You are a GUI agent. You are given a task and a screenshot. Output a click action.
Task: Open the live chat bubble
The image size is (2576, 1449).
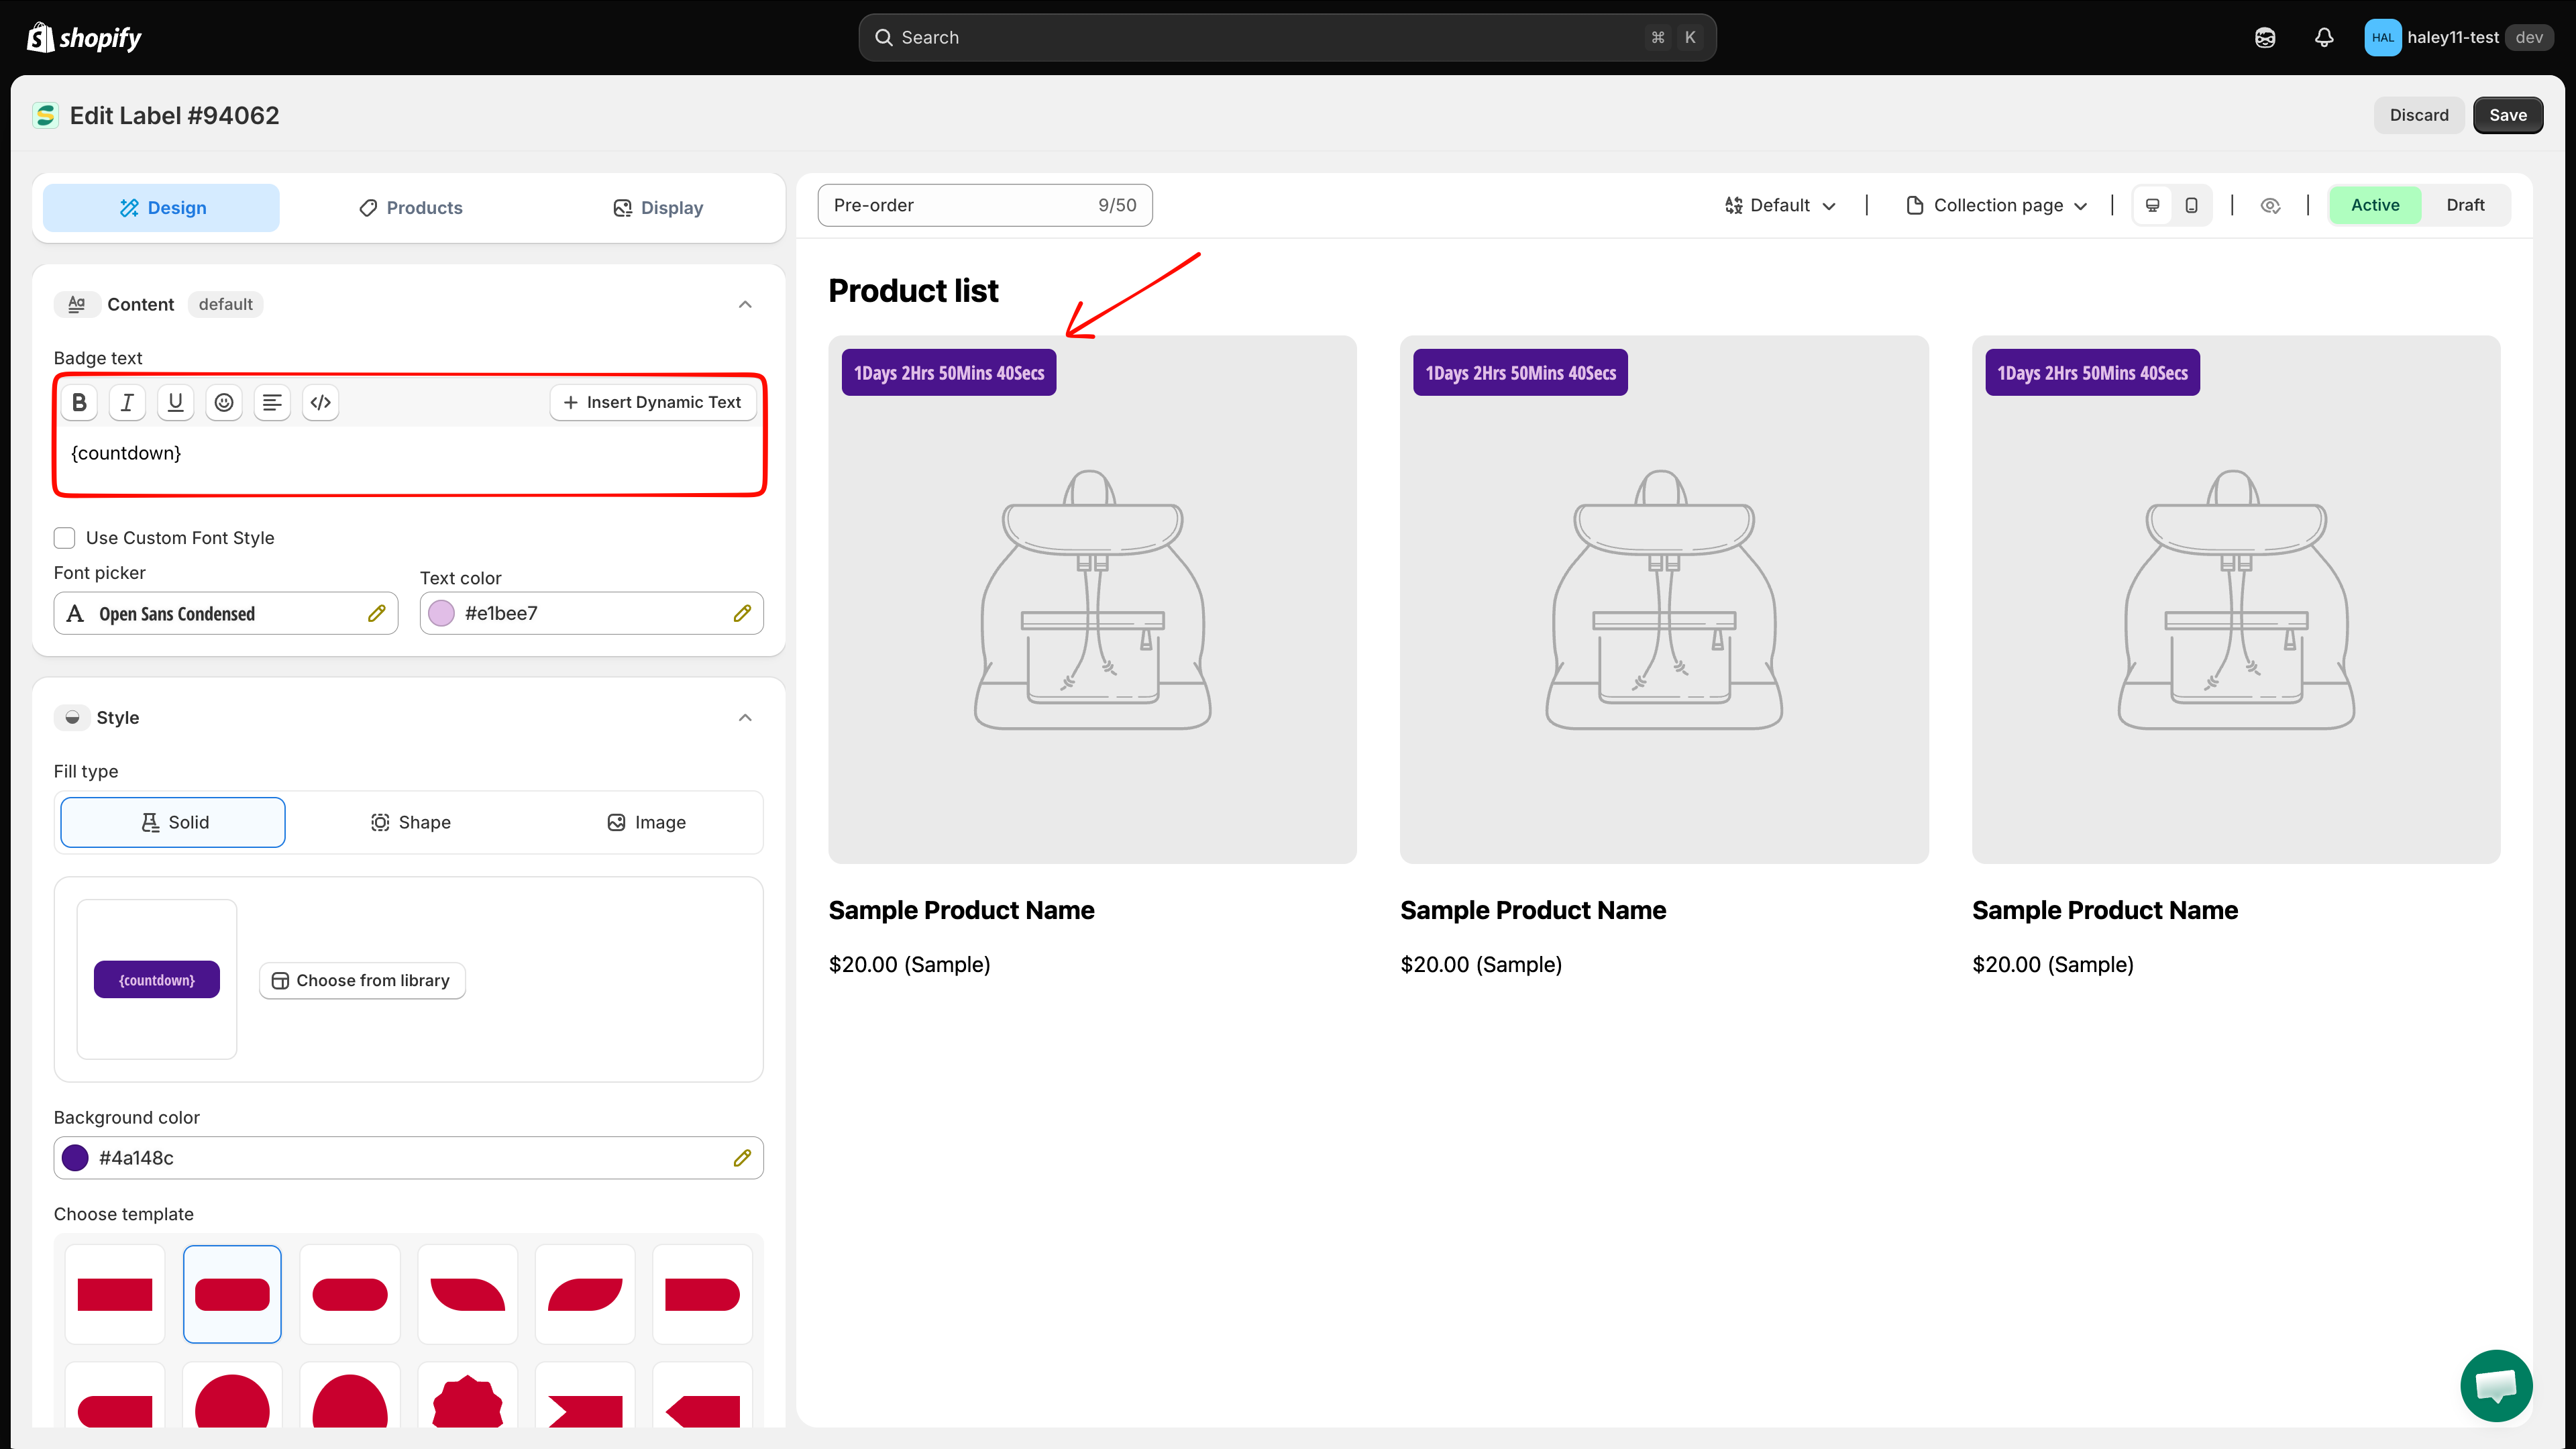click(x=2496, y=1385)
